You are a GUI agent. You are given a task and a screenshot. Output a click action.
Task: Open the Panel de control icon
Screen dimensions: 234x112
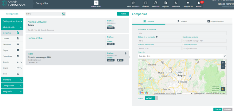[x=133, y=3]
